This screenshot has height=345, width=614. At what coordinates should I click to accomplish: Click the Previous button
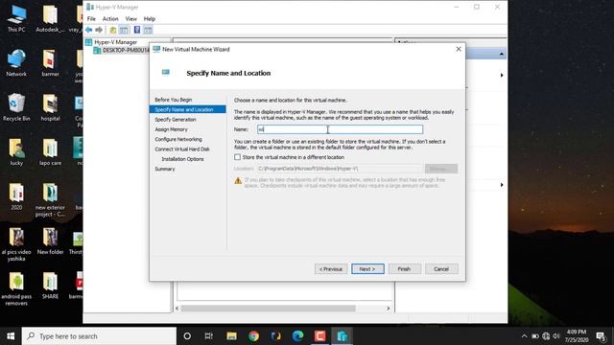(331, 268)
